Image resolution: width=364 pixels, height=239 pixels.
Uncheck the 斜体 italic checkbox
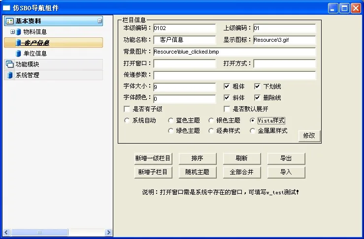point(227,97)
